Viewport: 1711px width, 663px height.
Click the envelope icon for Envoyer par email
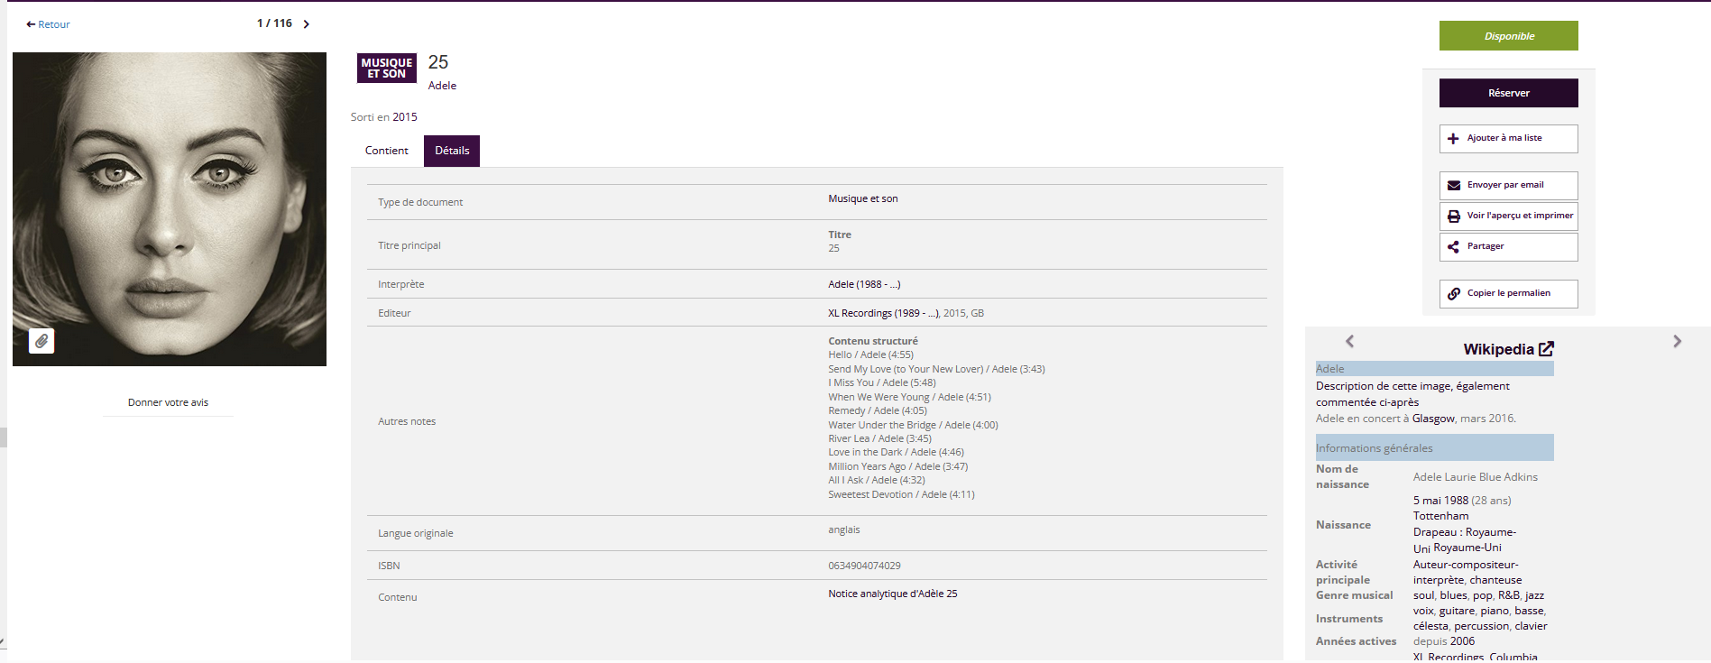click(x=1453, y=186)
